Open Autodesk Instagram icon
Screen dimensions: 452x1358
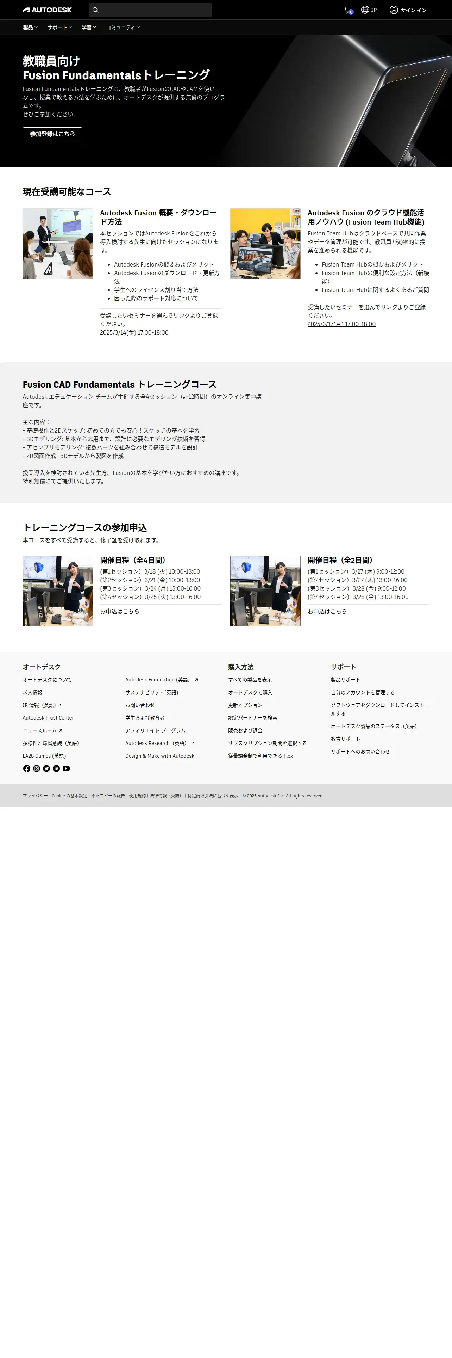(37, 769)
